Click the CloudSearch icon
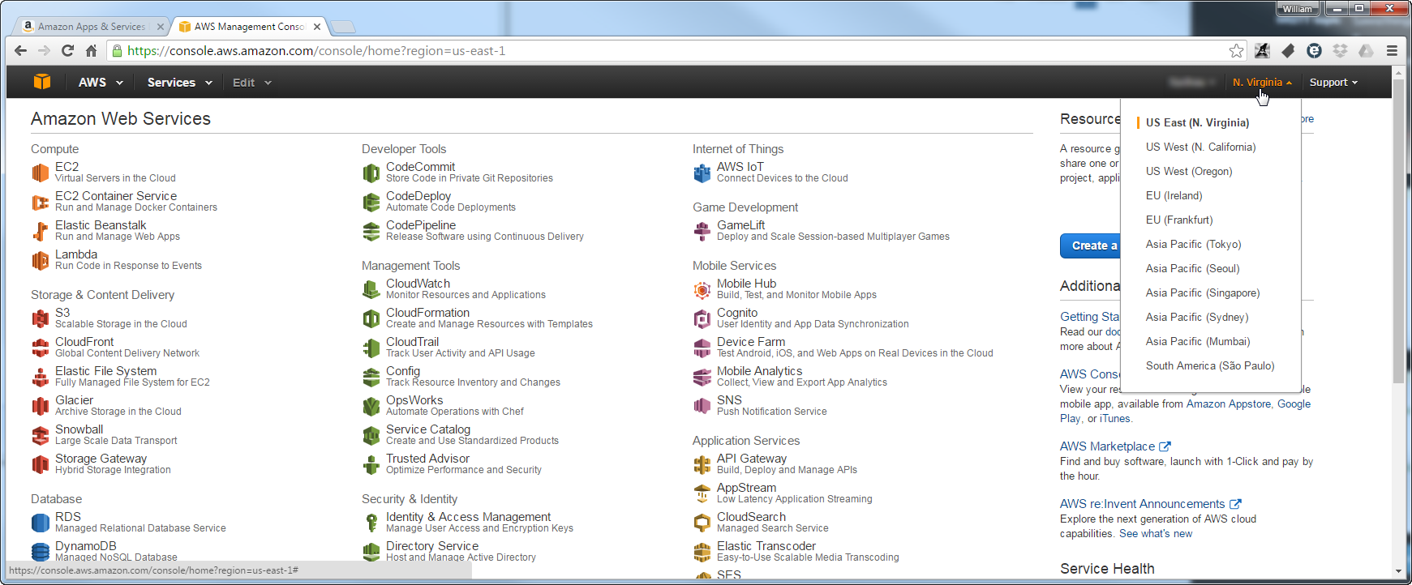 [x=702, y=523]
